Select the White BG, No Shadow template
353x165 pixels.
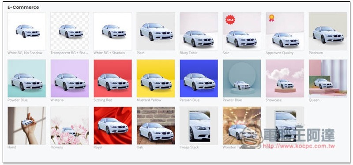tap(26, 31)
